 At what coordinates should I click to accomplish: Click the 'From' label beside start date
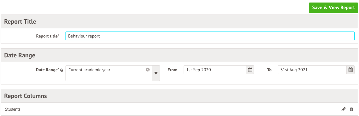tap(172, 70)
